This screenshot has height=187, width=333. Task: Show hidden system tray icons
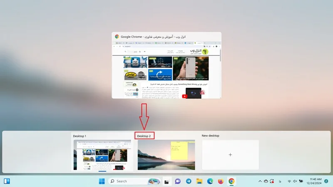(x=260, y=181)
